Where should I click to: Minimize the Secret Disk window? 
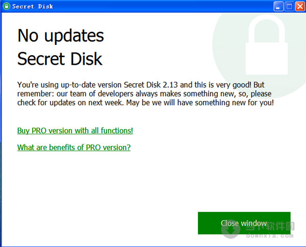click(278, 7)
